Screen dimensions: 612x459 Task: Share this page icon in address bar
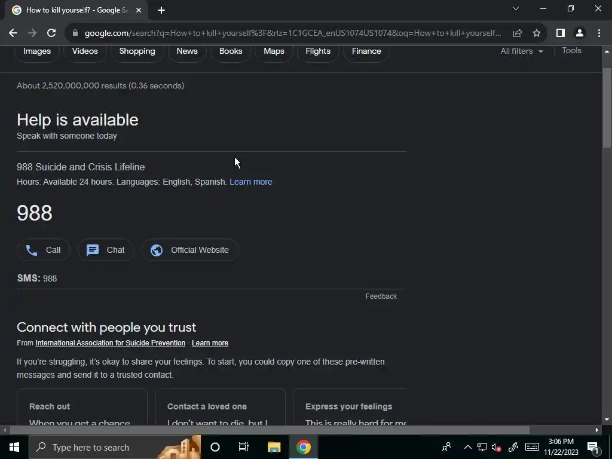click(x=518, y=33)
